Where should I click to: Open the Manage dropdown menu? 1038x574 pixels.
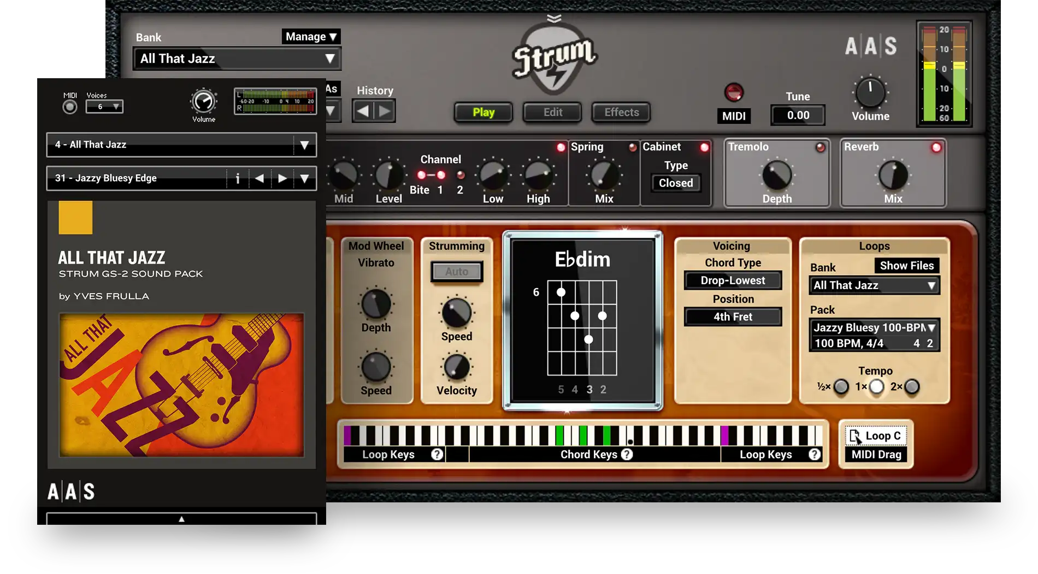click(x=311, y=37)
